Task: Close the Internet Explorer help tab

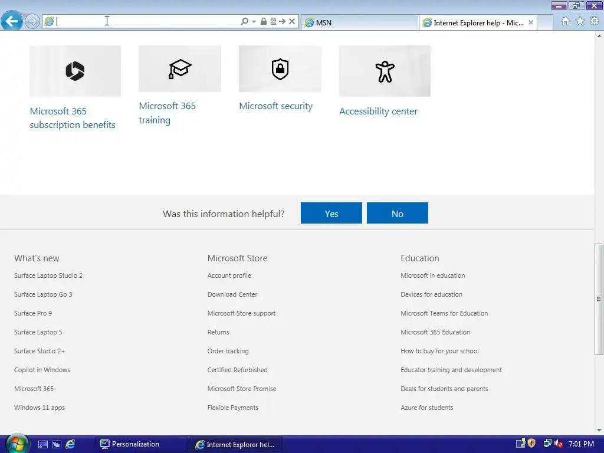Action: (531, 23)
